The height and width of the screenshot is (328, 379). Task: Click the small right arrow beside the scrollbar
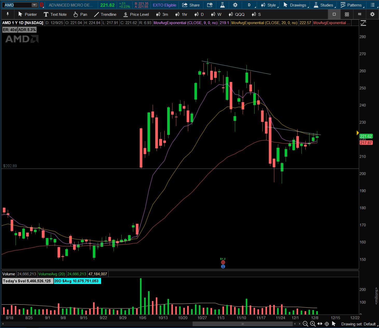pos(300,324)
